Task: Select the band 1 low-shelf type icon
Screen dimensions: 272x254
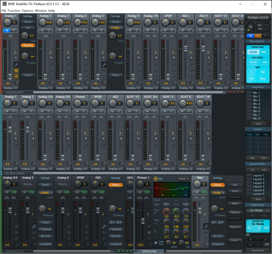Action: 166,205
